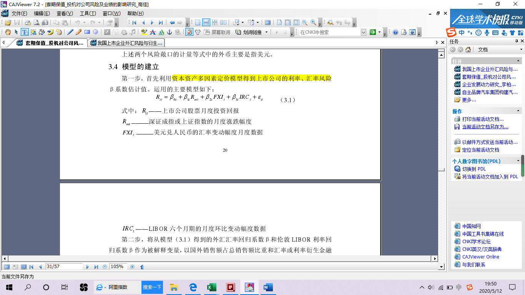Switch to the 我国上市企业外汇风险与衍生 document tab
525x295 pixels.
click(x=126, y=43)
